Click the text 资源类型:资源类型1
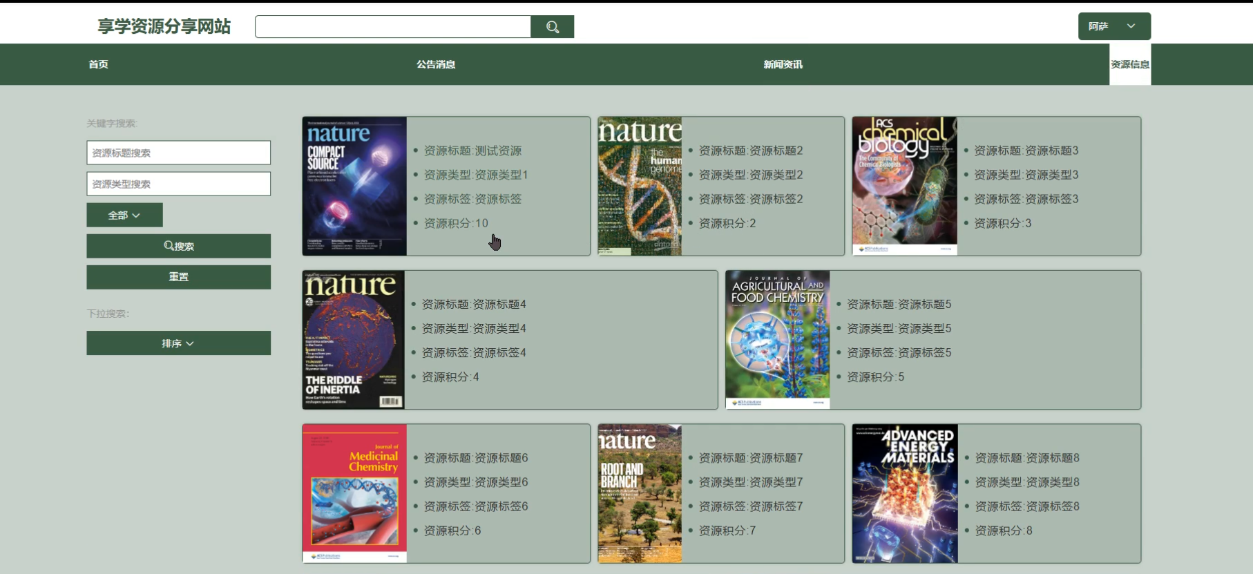The height and width of the screenshot is (574, 1253). [x=476, y=175]
